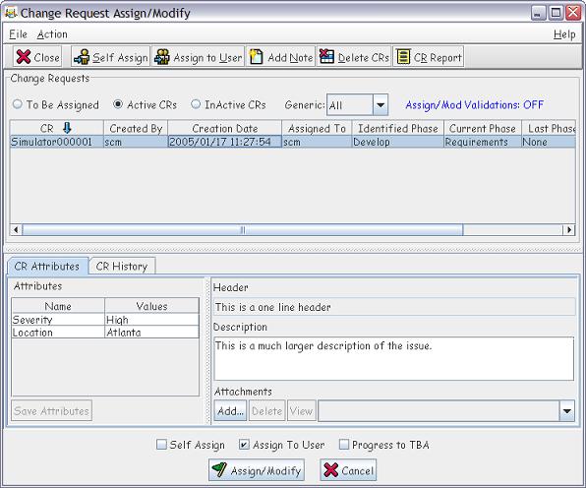Select the Simulator000001 change request row
586x488 pixels.
point(292,142)
